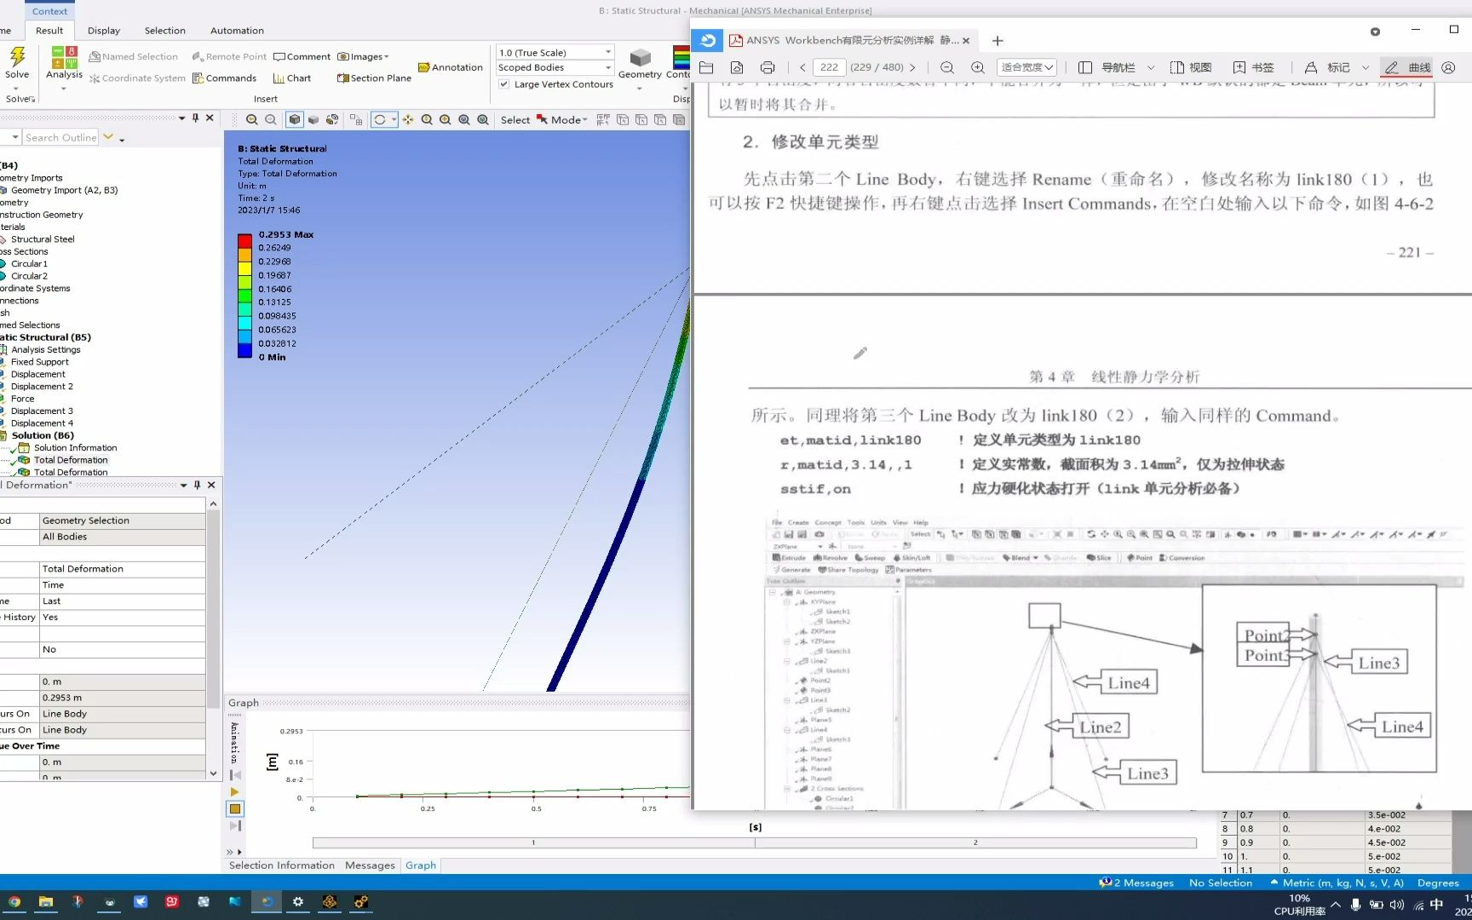Add a Section Plane
This screenshot has width=1472, height=920.
[x=374, y=78]
